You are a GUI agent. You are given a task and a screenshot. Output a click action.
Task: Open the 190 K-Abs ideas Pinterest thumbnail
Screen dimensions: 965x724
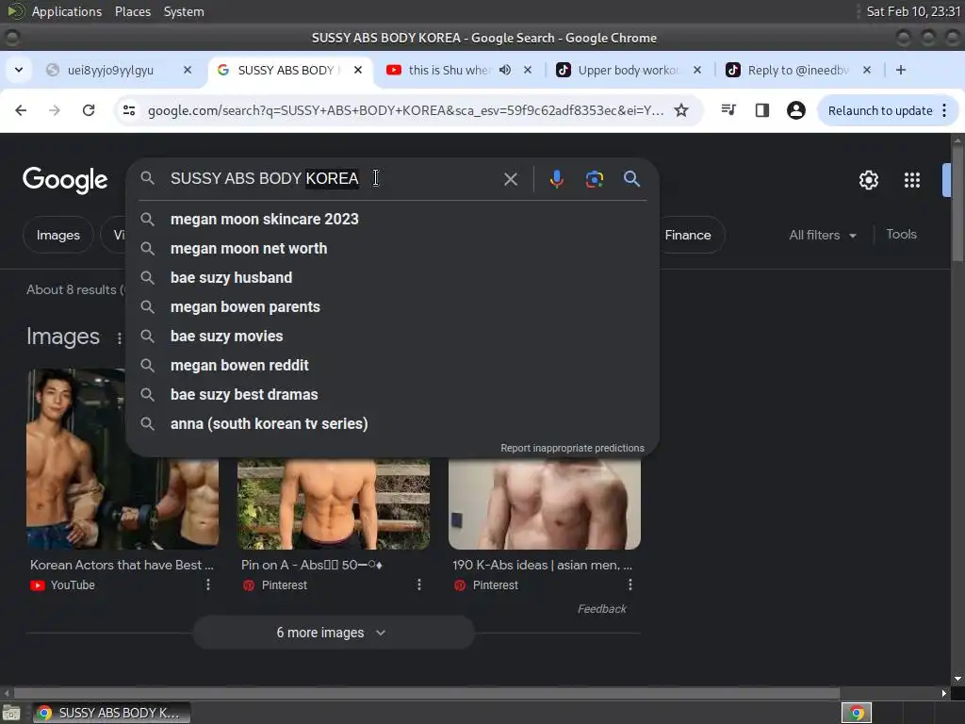545,503
